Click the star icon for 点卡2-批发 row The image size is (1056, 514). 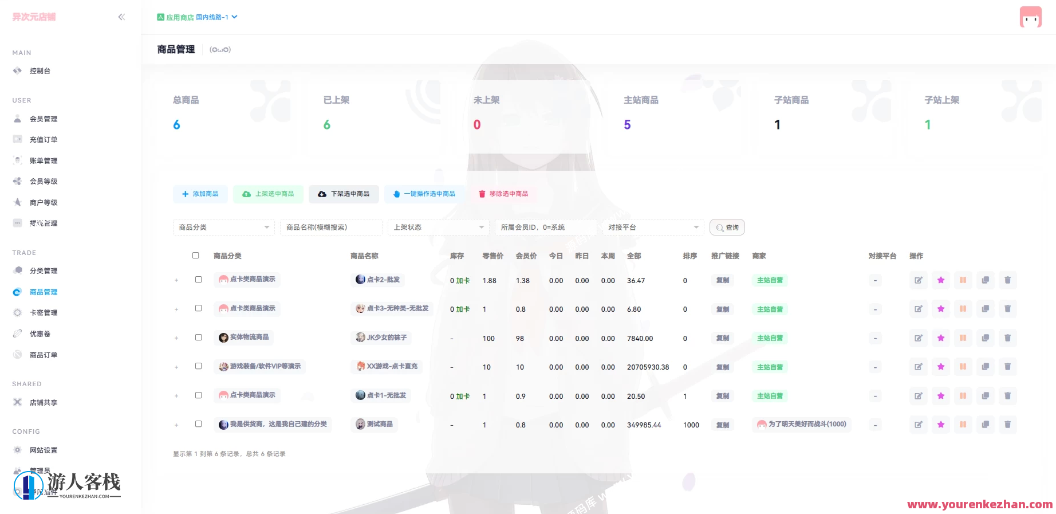pos(941,280)
